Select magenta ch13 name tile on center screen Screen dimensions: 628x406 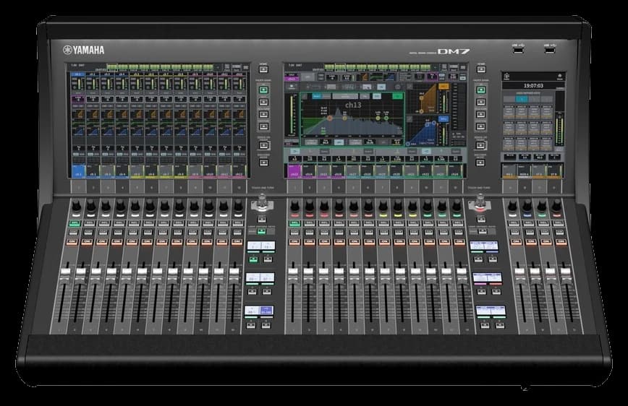(294, 172)
